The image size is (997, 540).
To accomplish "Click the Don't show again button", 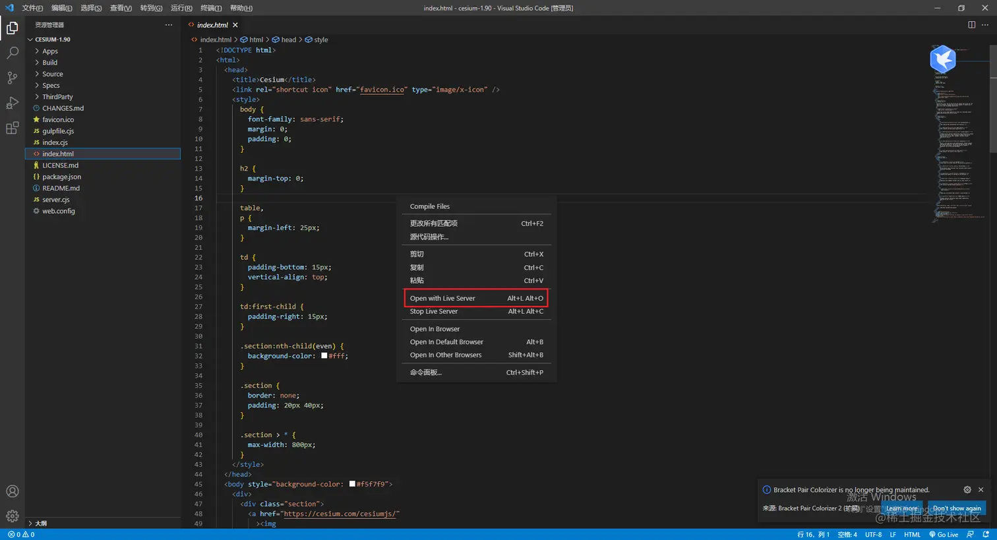I will (x=956, y=508).
